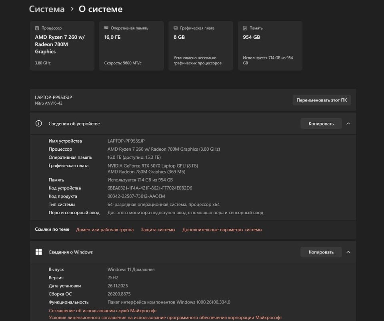The image size is (384, 321).
Task: Click Имя устройства value LAPTOP-PP953SJP
Action: 126,141
